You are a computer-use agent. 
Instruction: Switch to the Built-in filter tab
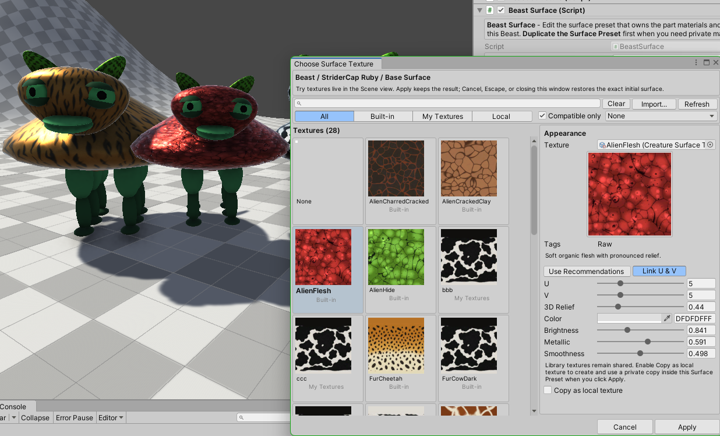coord(383,116)
